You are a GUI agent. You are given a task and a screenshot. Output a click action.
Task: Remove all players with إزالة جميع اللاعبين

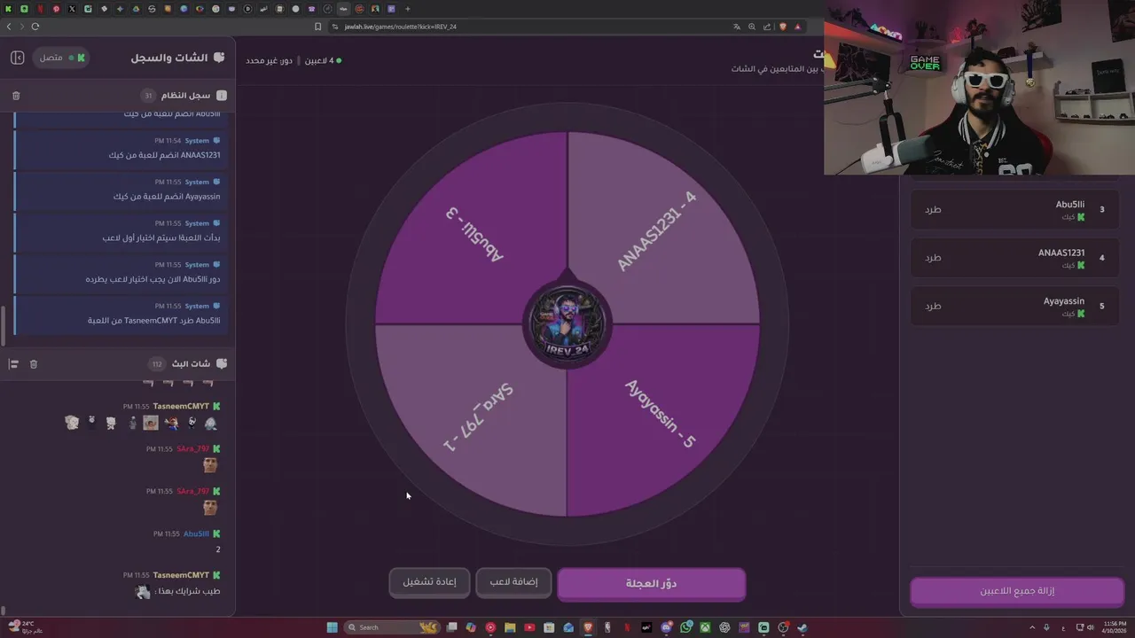point(1017,591)
